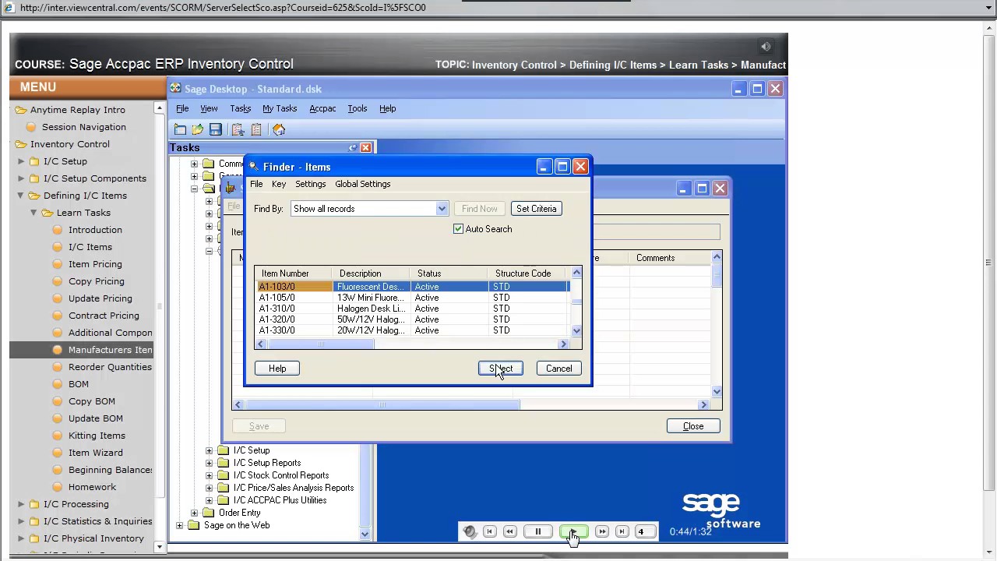997x561 pixels.
Task: Click the slide number 4 box in player
Action: pos(646,531)
